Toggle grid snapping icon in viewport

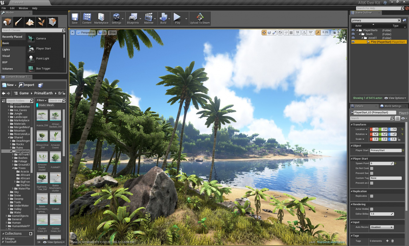pyautogui.click(x=291, y=33)
